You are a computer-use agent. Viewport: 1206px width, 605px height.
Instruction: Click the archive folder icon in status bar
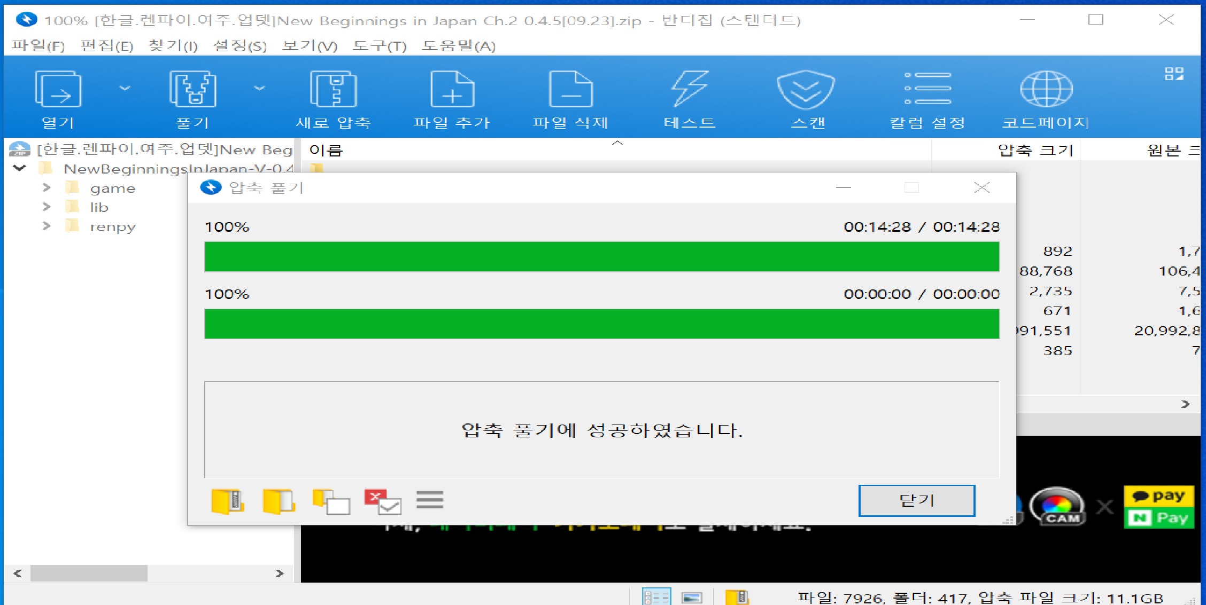point(737,596)
